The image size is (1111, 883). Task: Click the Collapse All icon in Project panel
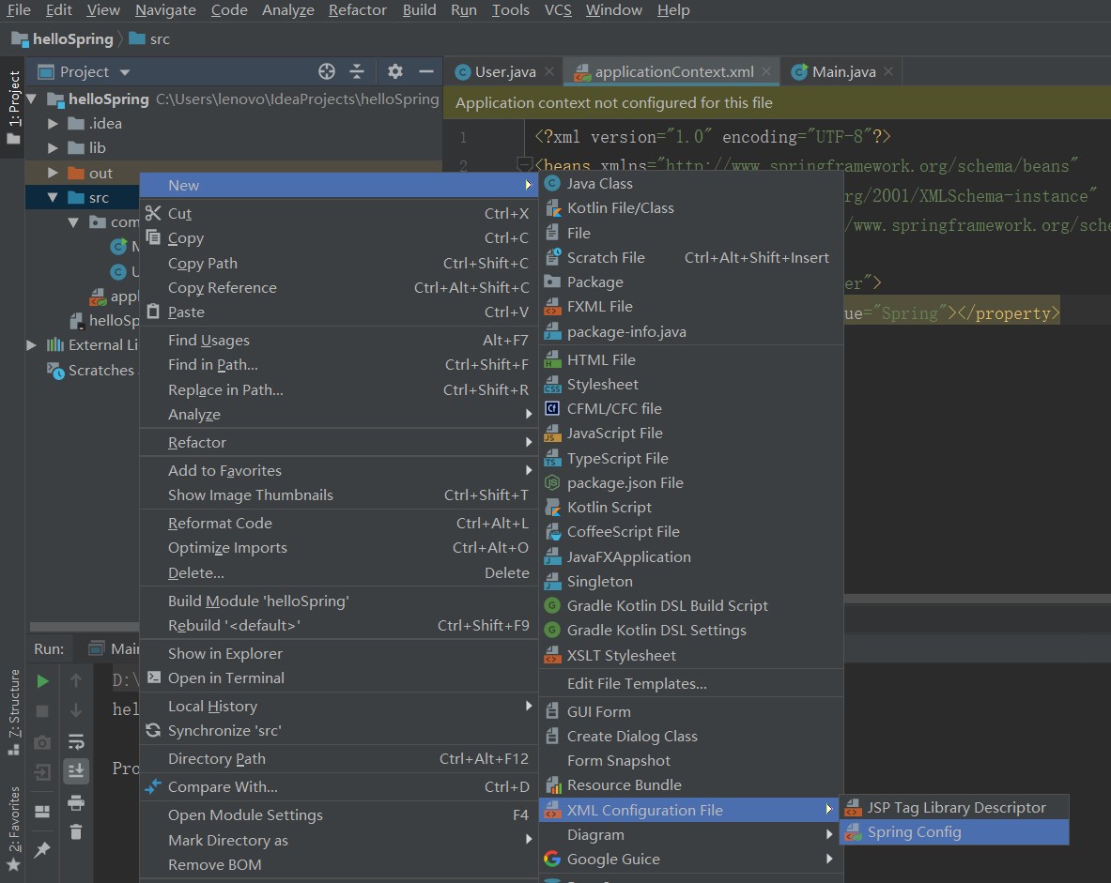click(x=357, y=71)
